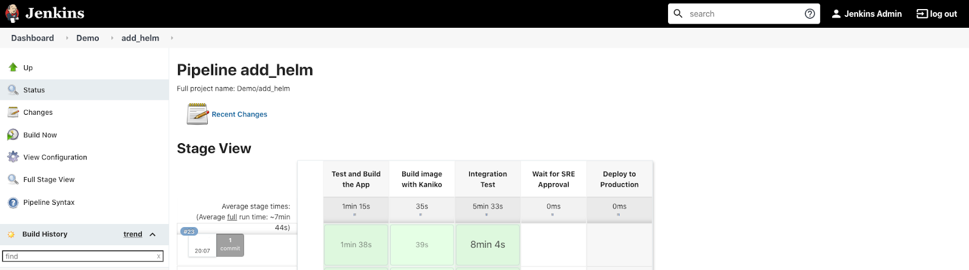The height and width of the screenshot is (270, 969).
Task: Open the Full Stage View magnifier icon
Action: tap(13, 179)
